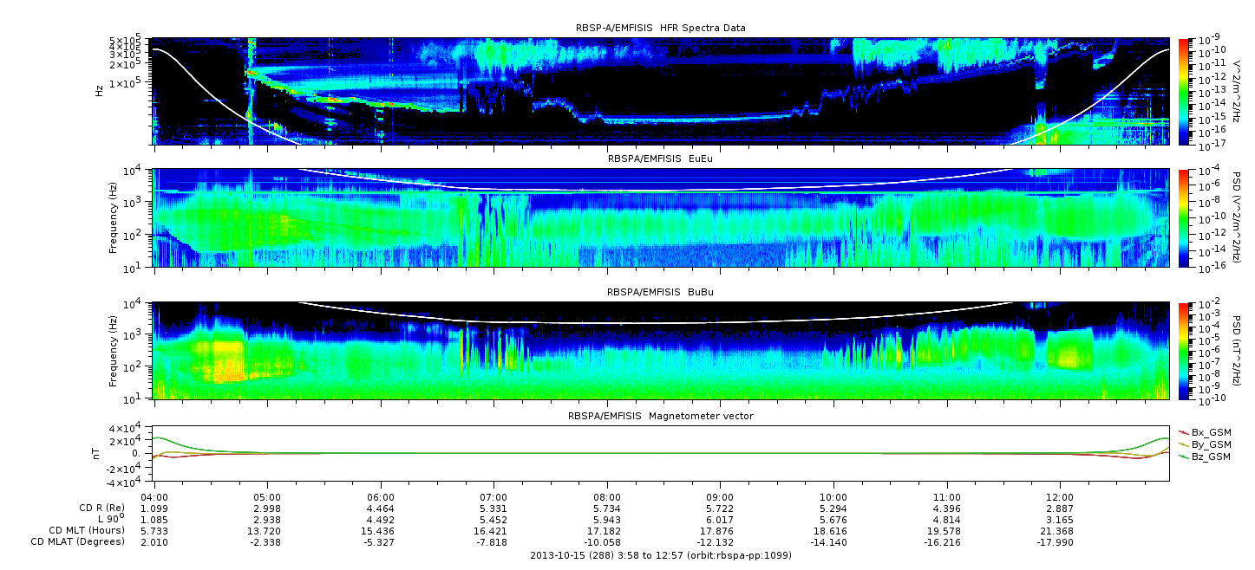Click the date and orbit footer text
Viewport: 1255px width, 570px height.
[x=660, y=555]
